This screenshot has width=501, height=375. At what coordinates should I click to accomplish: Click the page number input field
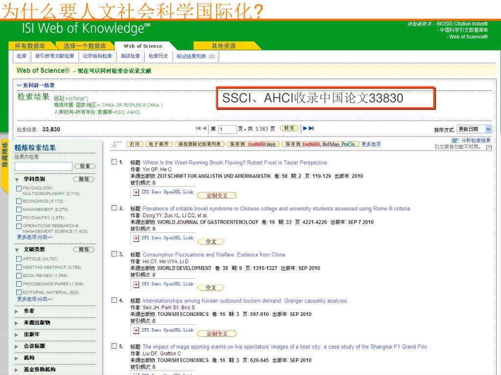coord(227,129)
